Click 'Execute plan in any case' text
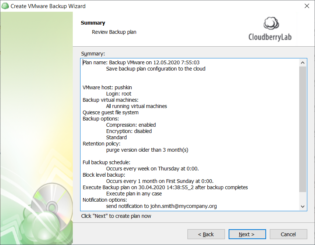The width and height of the screenshot is (315, 245). tap(134, 193)
